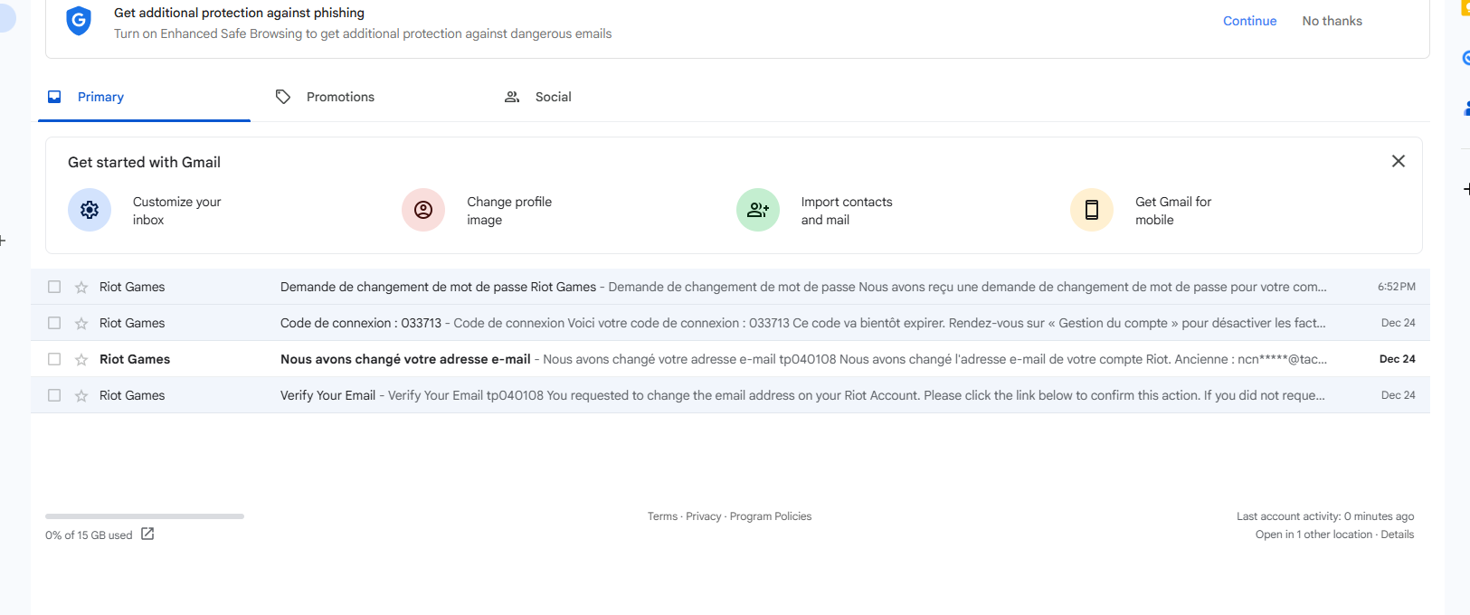Select the Code de connexion email checkbox
The width and height of the screenshot is (1470, 615).
[54, 323]
